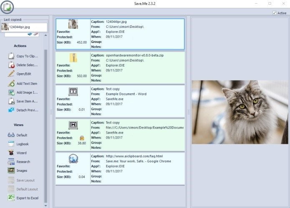Image resolution: width=290 pixels, height=208 pixels.
Task: Click the H icon of file:/// entry
Action: point(73,125)
